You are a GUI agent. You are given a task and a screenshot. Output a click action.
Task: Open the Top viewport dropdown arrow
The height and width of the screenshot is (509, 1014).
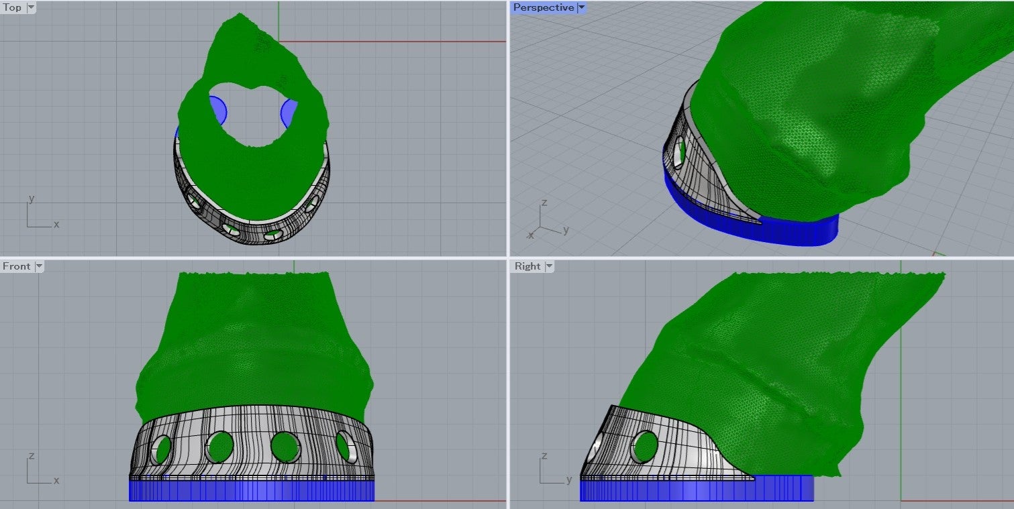(32, 8)
